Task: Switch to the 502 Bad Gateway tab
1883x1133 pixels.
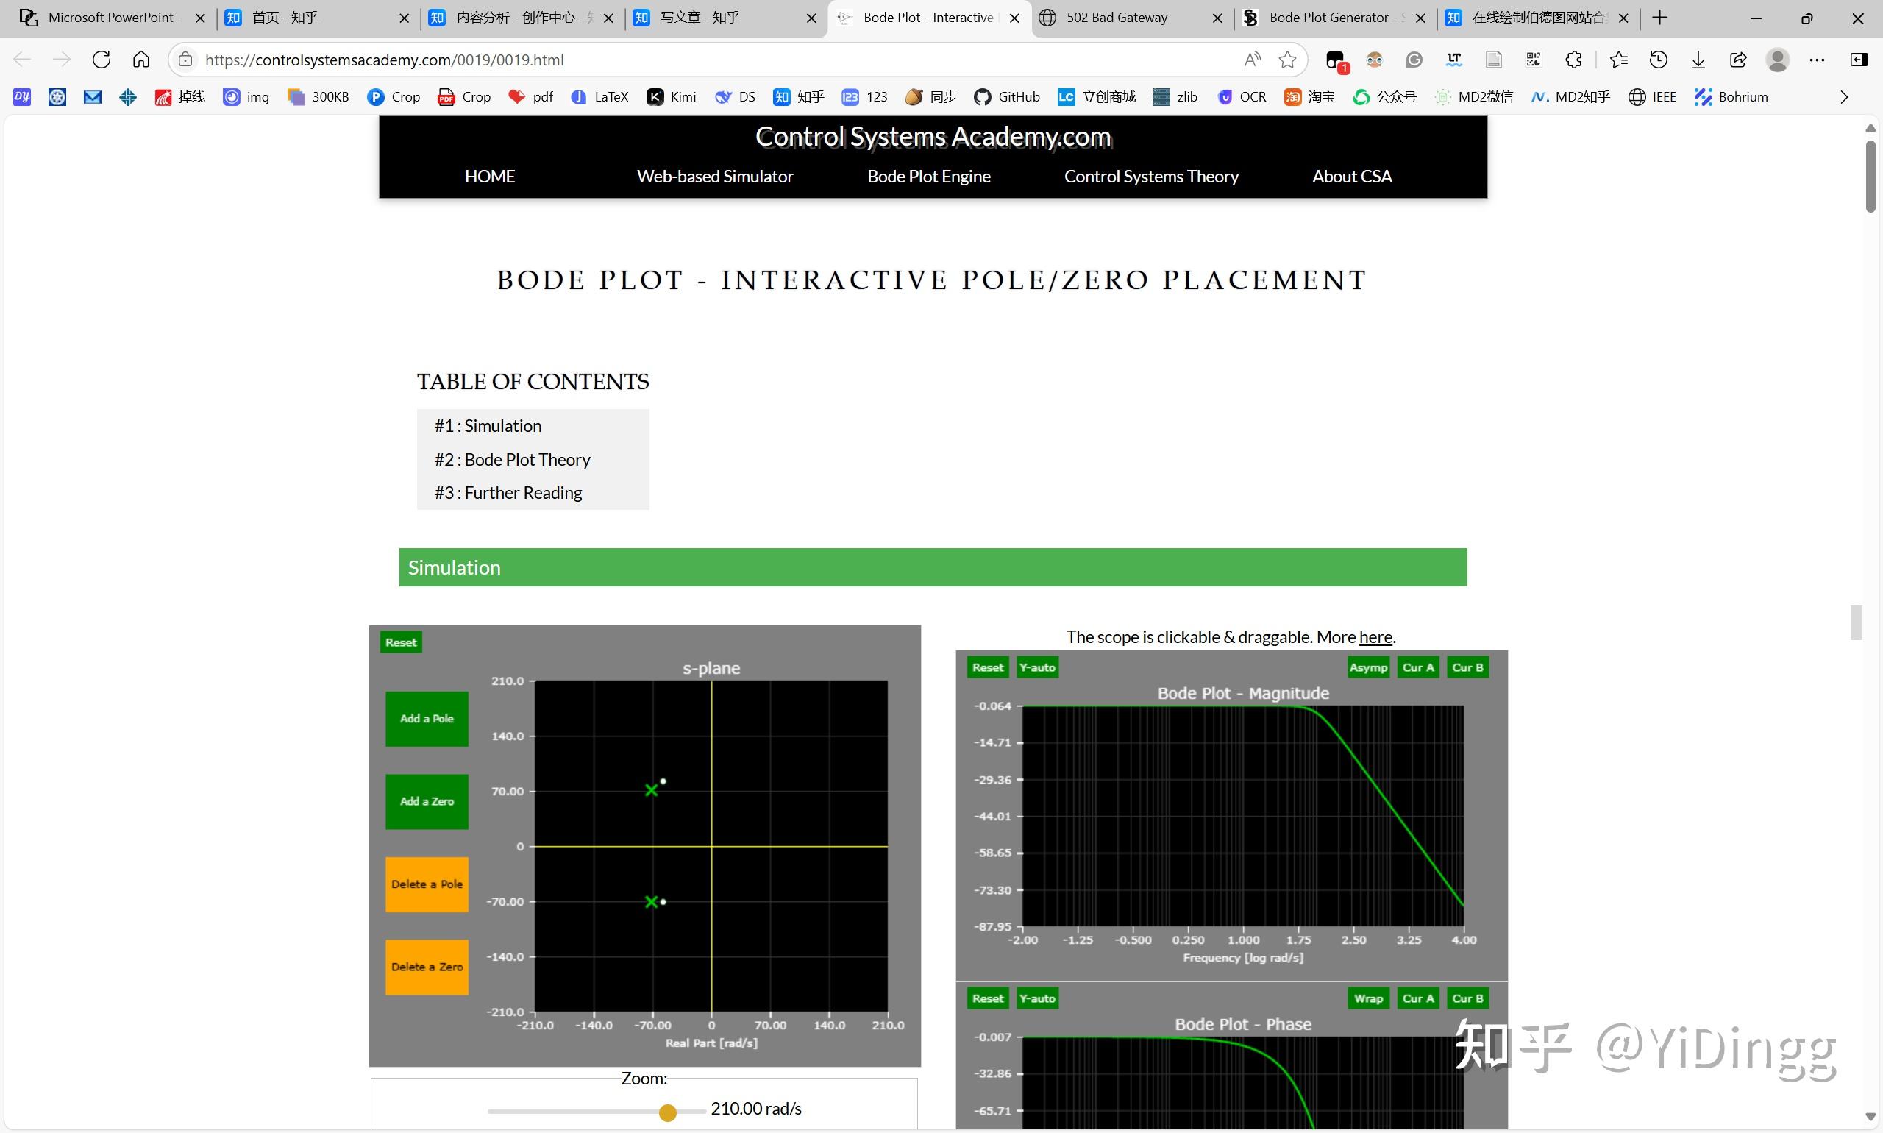Action: coord(1116,17)
